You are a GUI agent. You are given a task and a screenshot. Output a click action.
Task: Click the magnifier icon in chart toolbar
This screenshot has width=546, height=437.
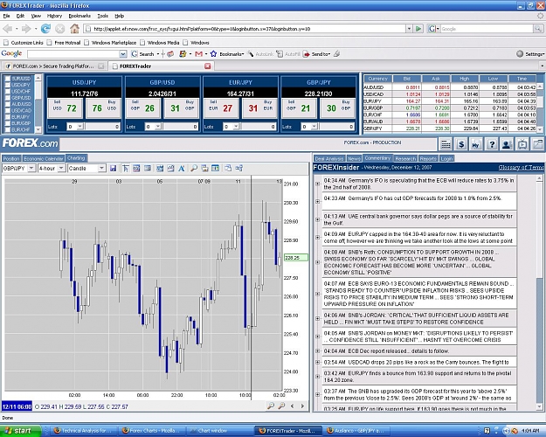point(194,169)
